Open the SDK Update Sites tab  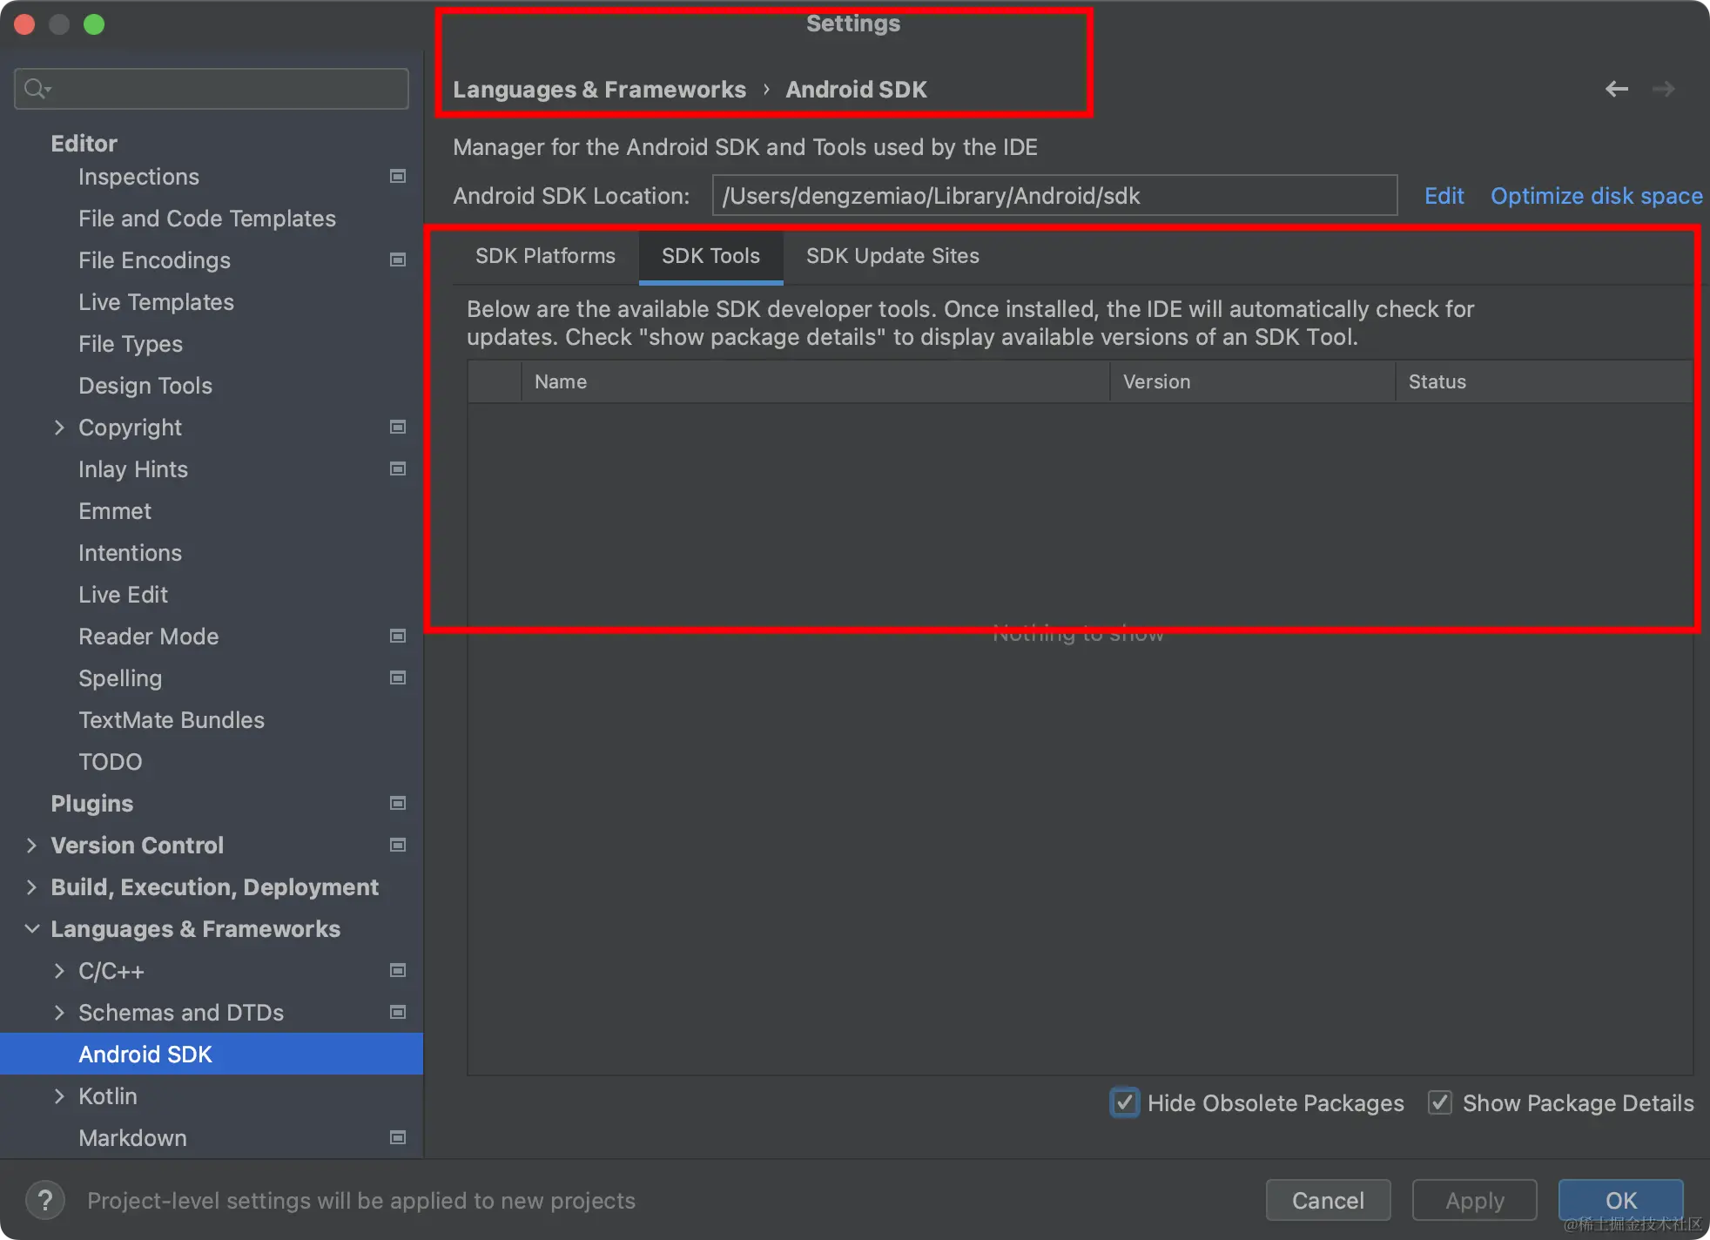[892, 256]
